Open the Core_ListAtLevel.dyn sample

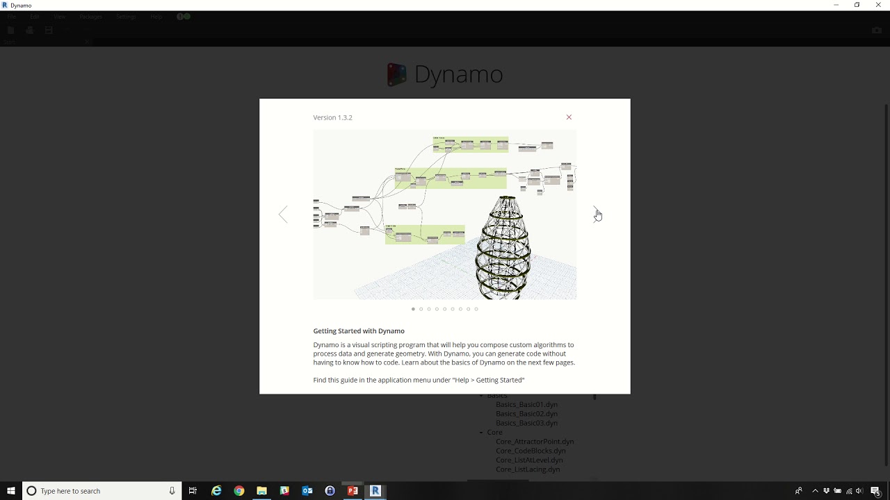(x=529, y=460)
